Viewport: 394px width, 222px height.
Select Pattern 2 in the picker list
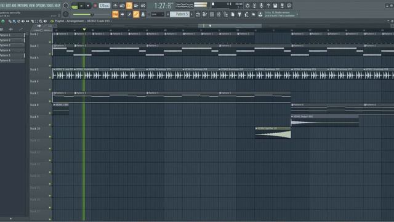[12, 40]
